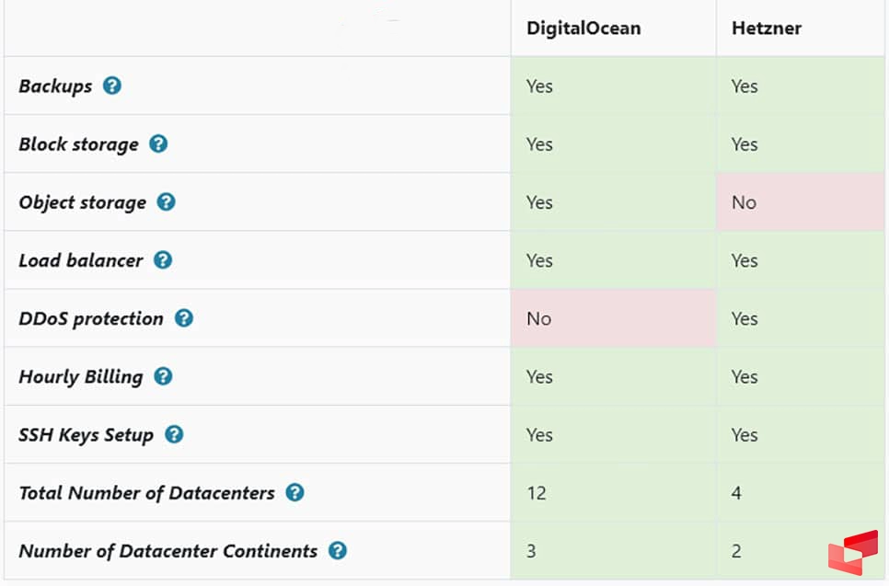Show info for DDoS protection help icon
This screenshot has width=889, height=586.
(x=183, y=318)
